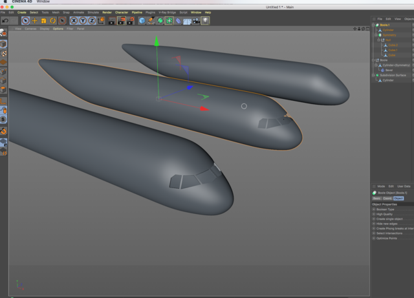414x298 pixels.
Task: Select the Rotate tool
Action: (53, 21)
